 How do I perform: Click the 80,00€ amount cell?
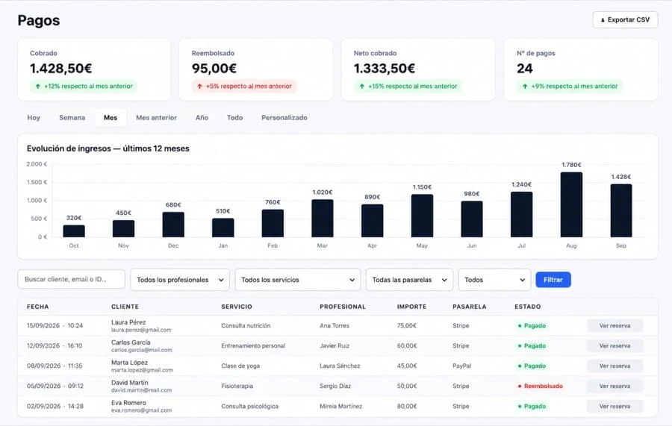click(407, 407)
